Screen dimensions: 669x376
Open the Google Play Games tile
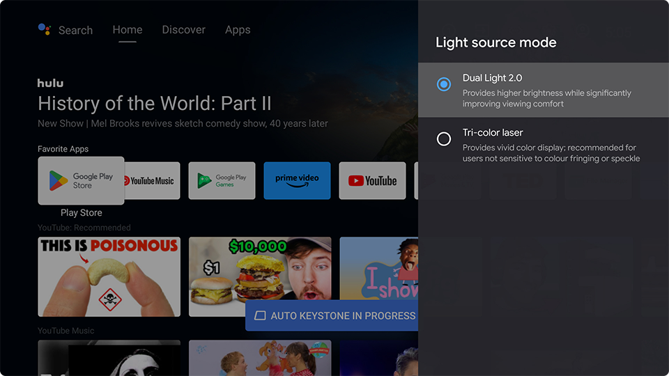click(222, 181)
